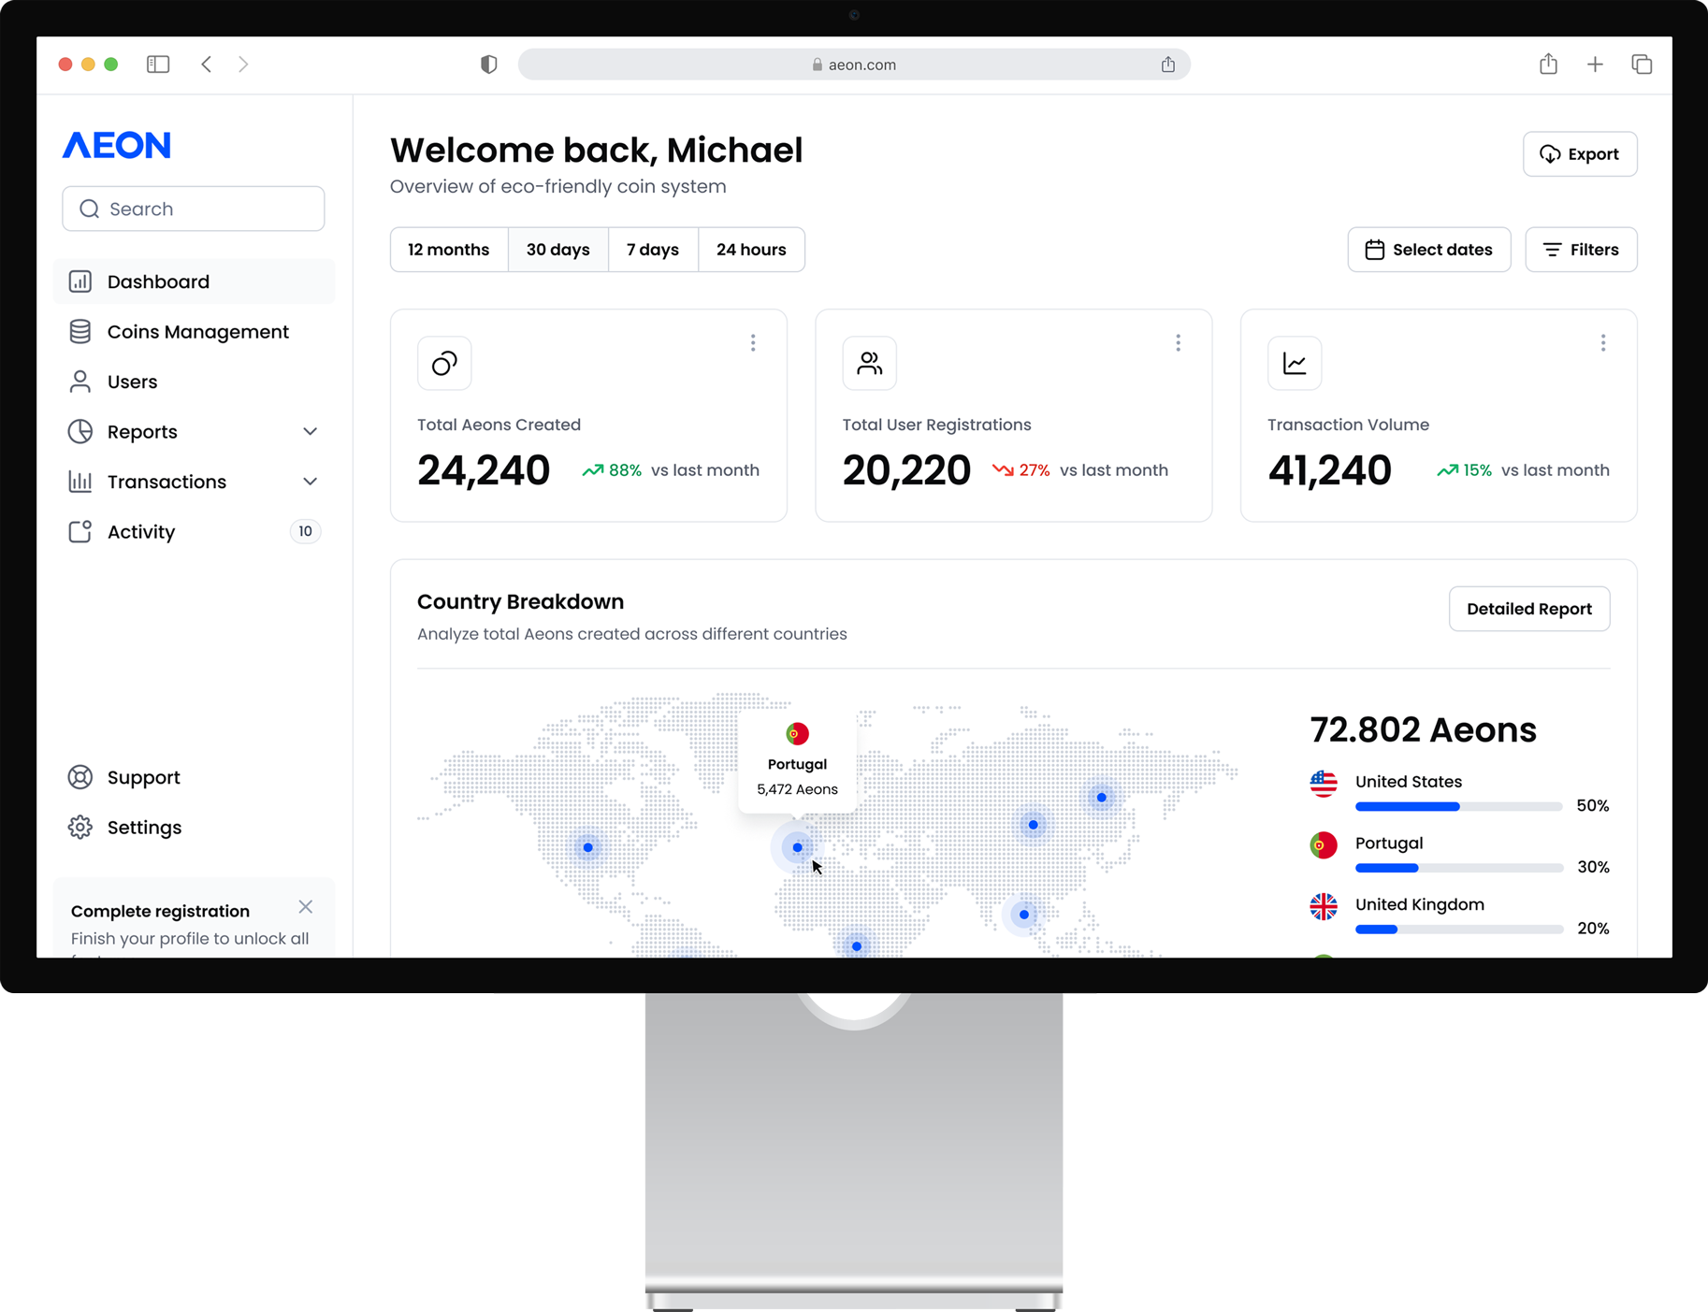Image resolution: width=1708 pixels, height=1312 pixels.
Task: Click the United States progress bar
Action: 1459,806
